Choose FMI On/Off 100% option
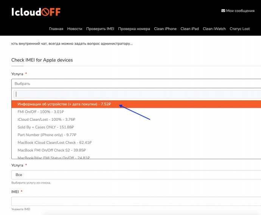Viewport: 261px width, 215px height. click(41, 112)
